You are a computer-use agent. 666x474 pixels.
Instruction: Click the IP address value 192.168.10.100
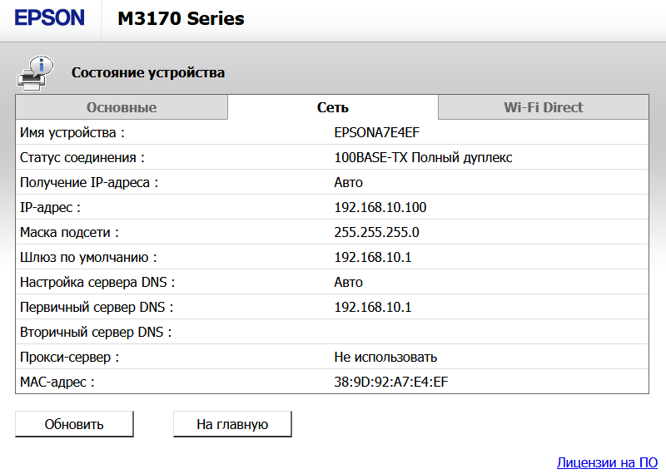point(380,207)
